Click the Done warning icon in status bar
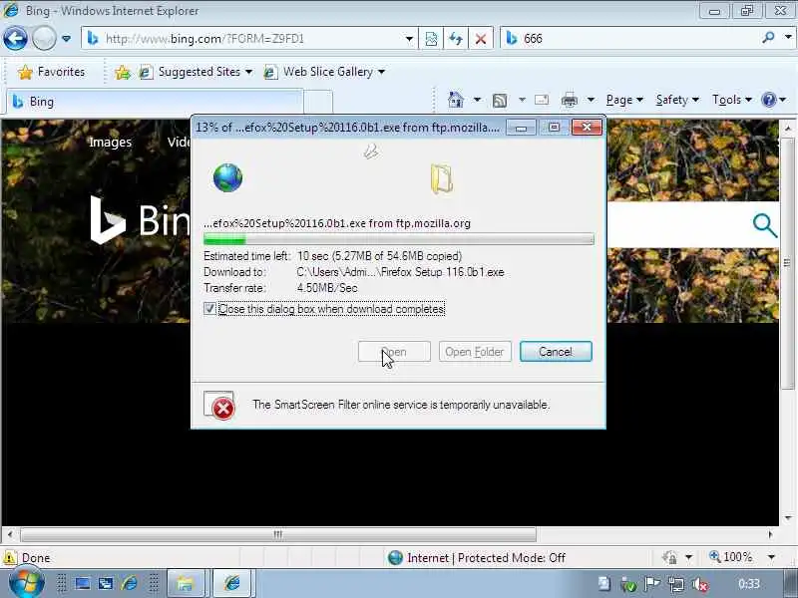The height and width of the screenshot is (598, 798). 10,558
